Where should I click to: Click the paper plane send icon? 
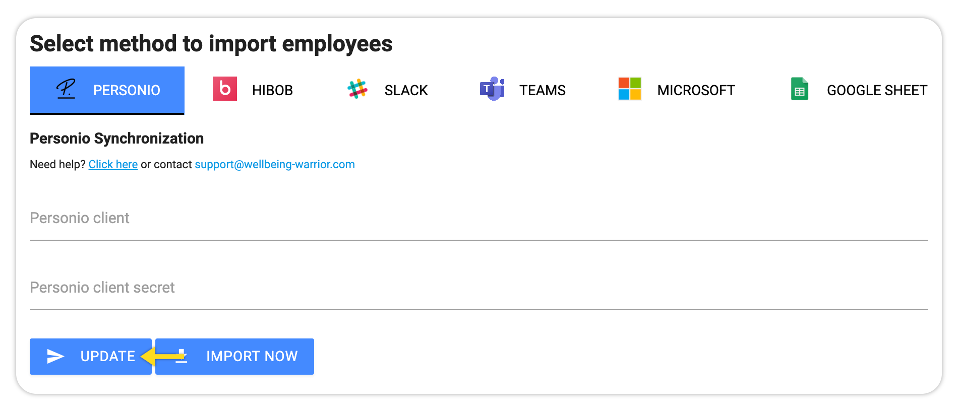pos(55,357)
